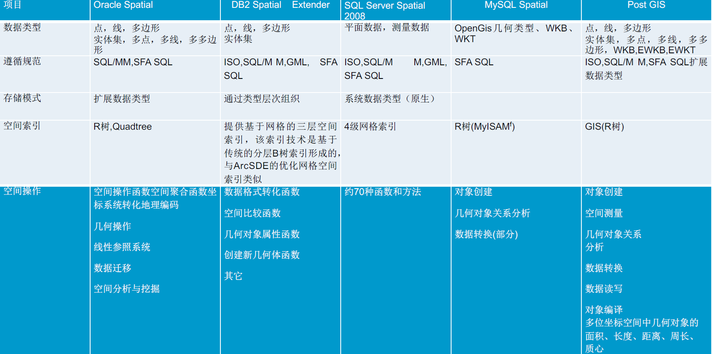
Task: Select the 空间比较函数 entry
Action: tap(252, 213)
